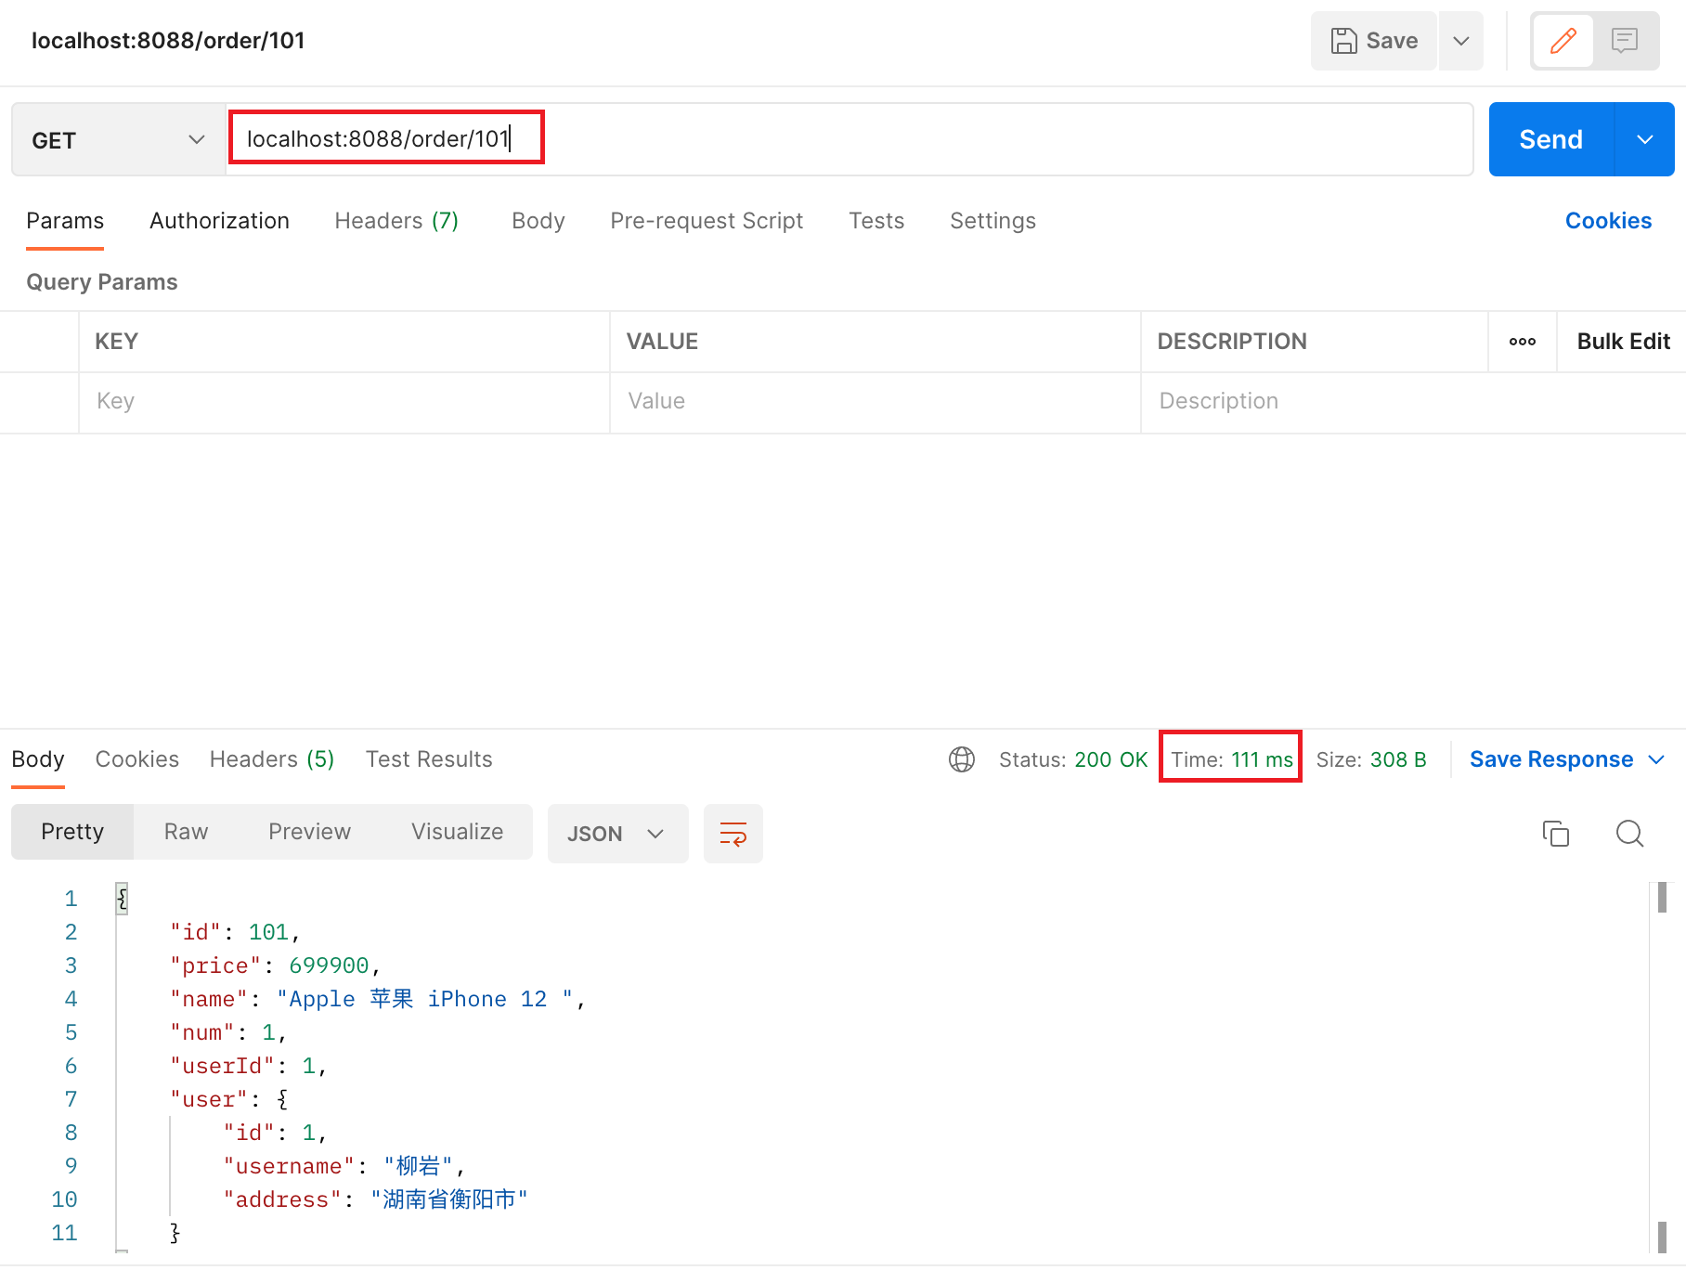Switch response view to Preview
This screenshot has width=1686, height=1270.
[x=309, y=832]
